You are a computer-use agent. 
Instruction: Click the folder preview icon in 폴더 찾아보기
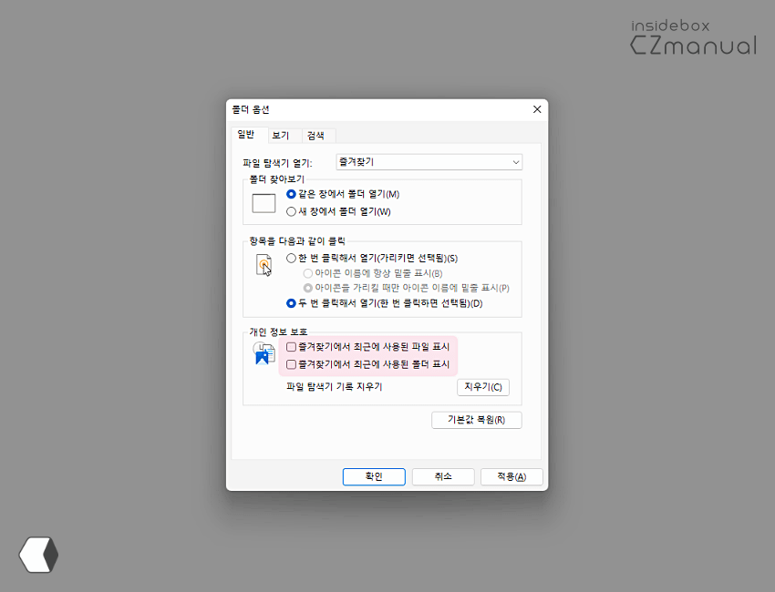[x=263, y=202]
